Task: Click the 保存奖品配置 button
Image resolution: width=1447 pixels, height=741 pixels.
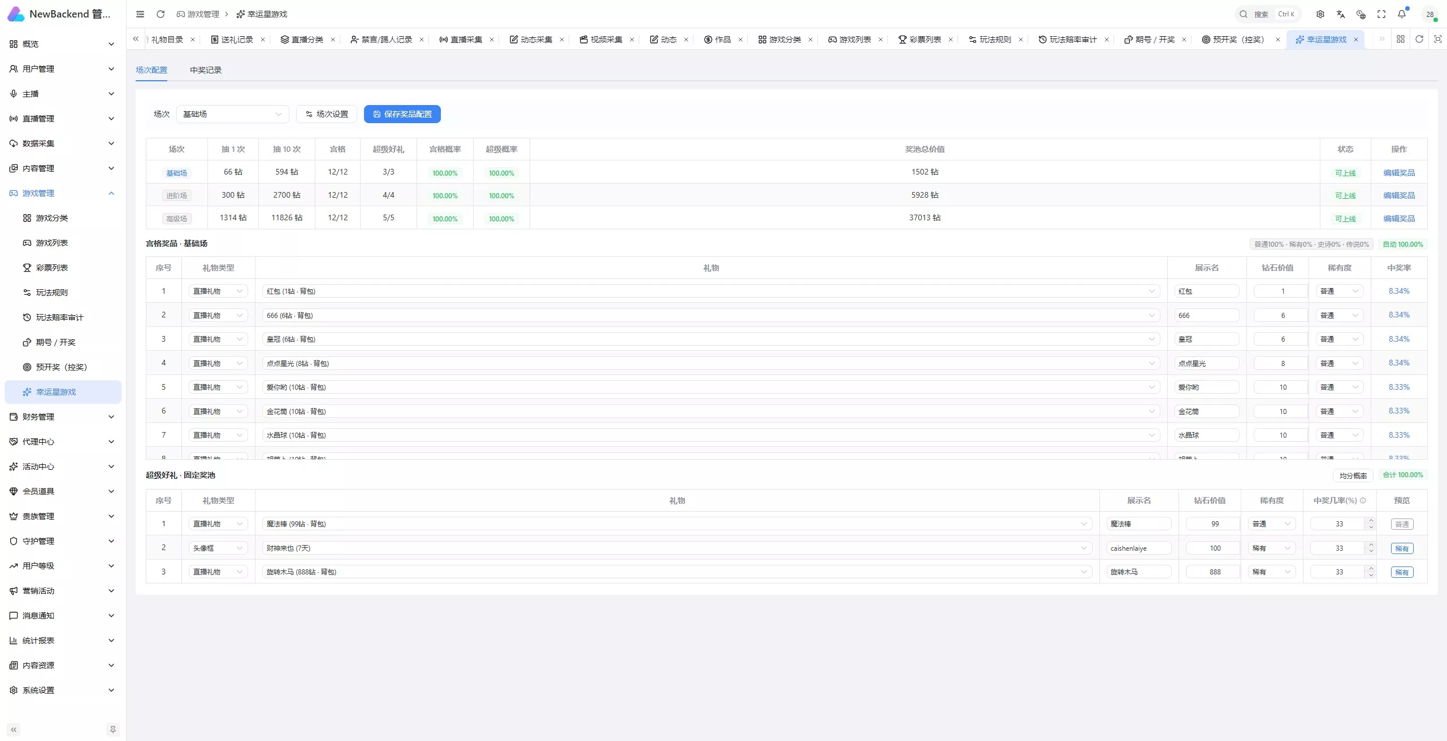Action: tap(402, 114)
